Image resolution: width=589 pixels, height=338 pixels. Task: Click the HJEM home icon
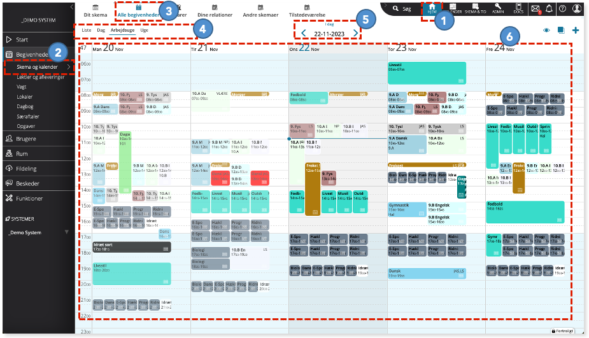(432, 8)
